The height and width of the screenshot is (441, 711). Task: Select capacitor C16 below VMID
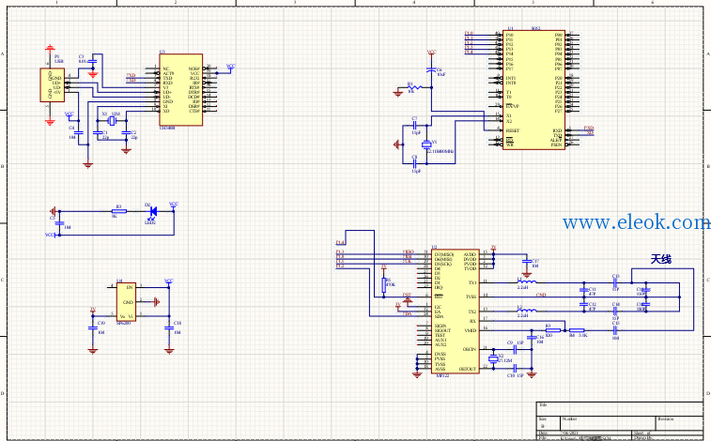[532, 337]
